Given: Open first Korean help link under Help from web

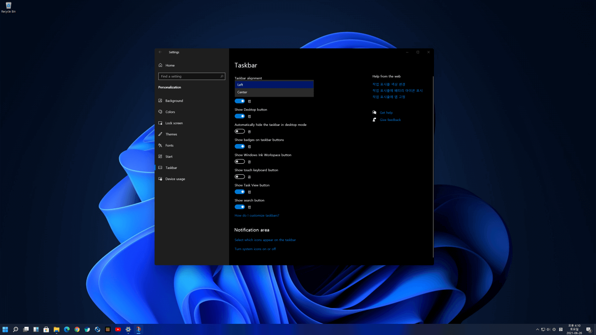Looking at the screenshot, I should click(389, 84).
